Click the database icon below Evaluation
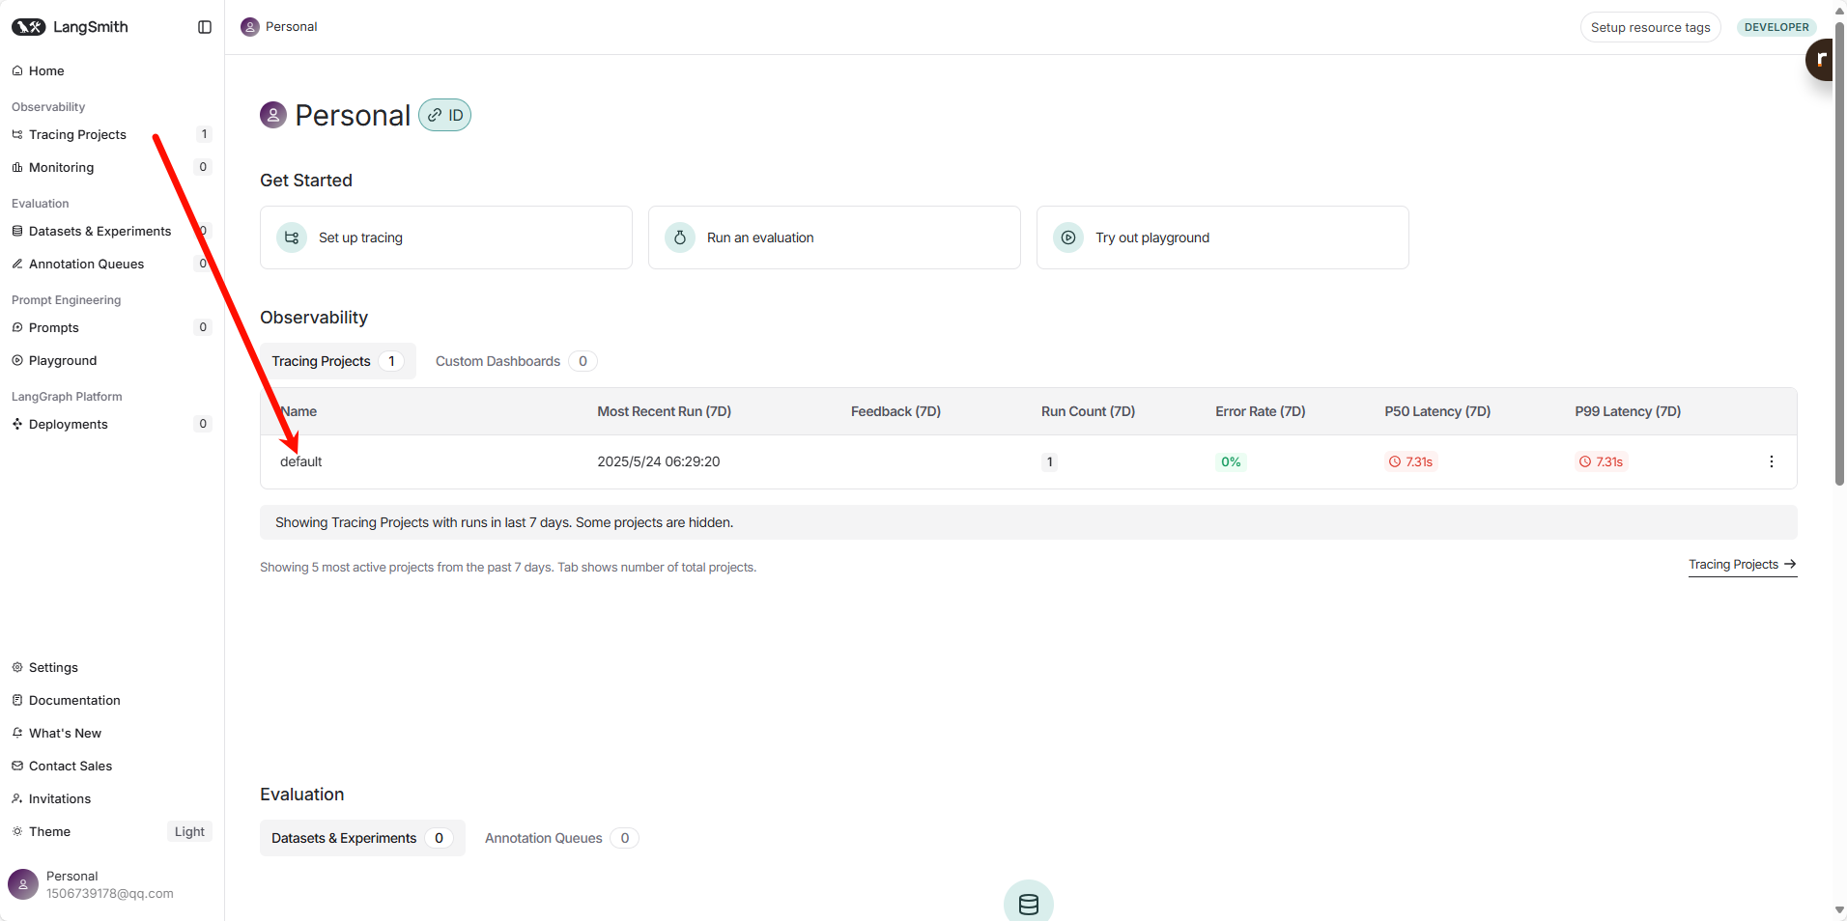The height and width of the screenshot is (921, 1847). point(1029,904)
